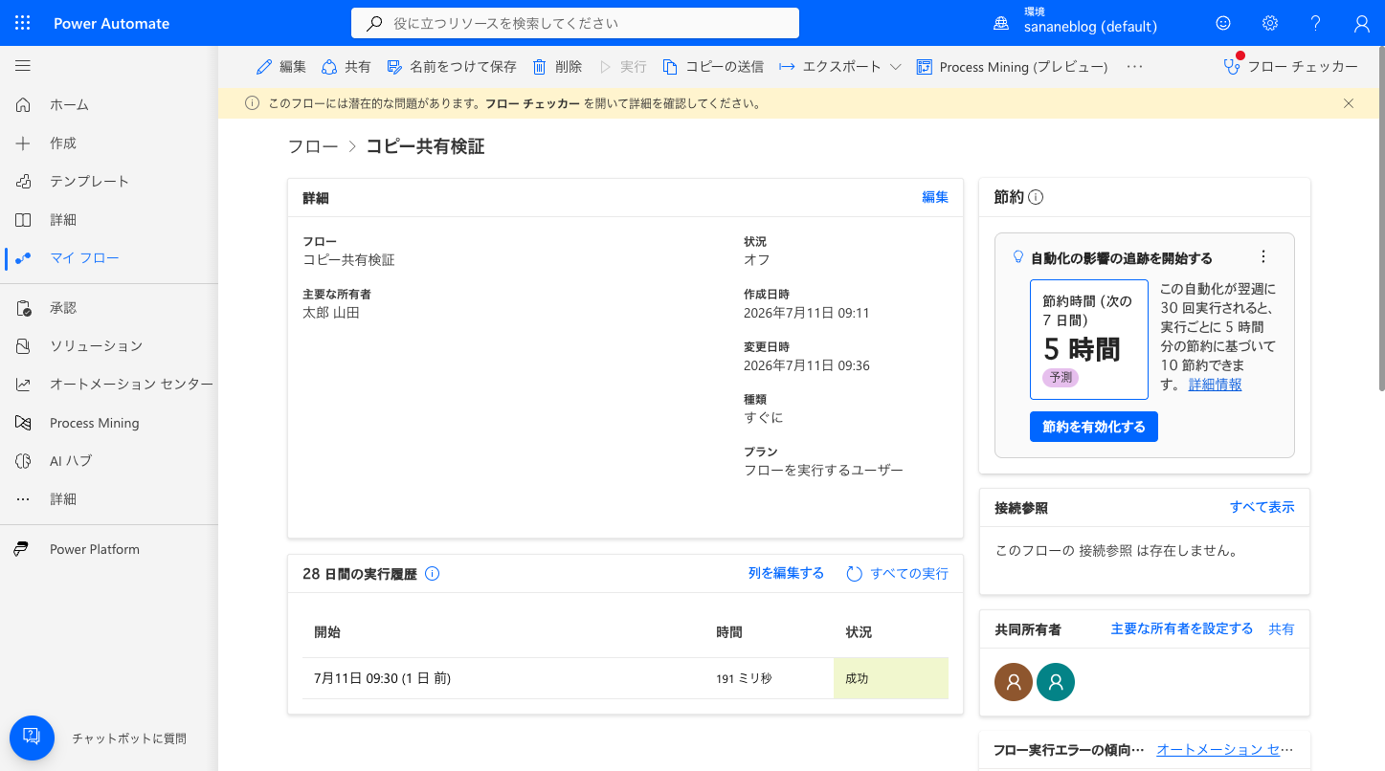Click 列を編集する link

pyautogui.click(x=786, y=573)
